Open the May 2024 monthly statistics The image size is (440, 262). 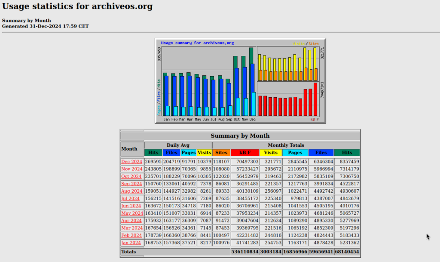point(131,213)
